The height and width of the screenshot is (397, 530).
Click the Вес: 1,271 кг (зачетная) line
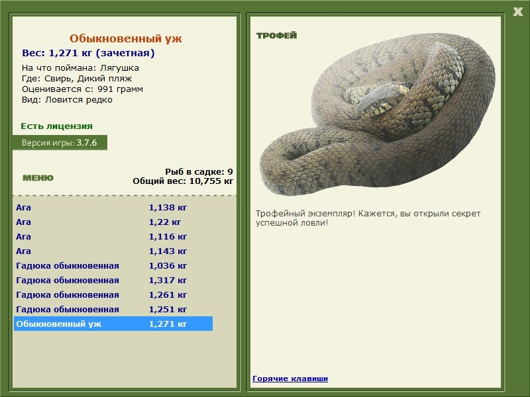pos(88,53)
